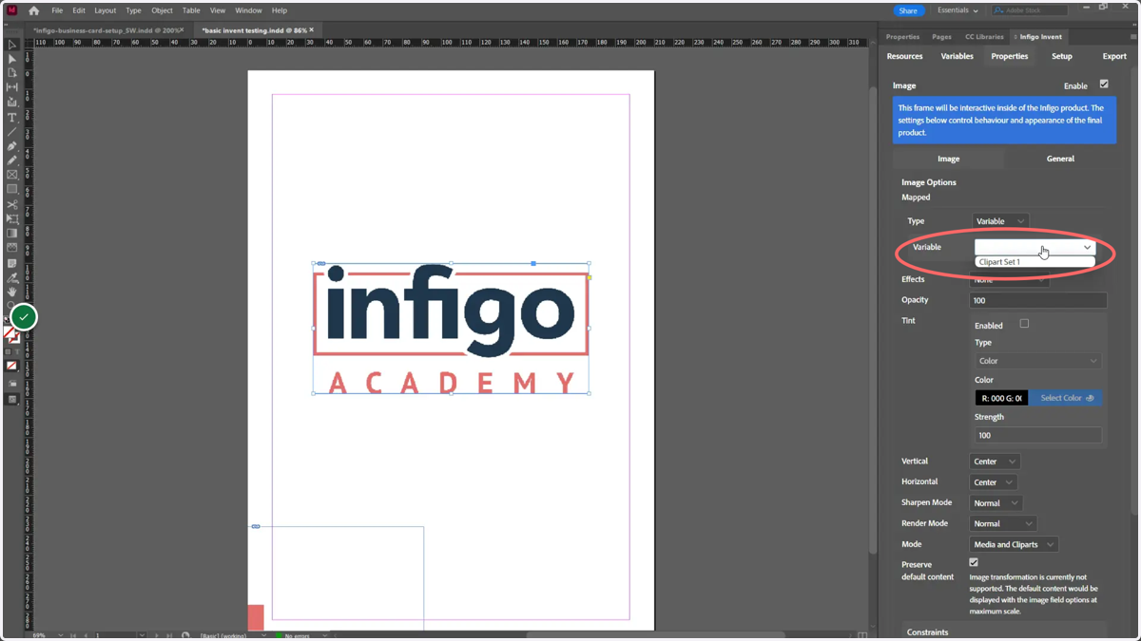Open the Vertical alignment dropdown
Viewport: 1141px width, 641px height.
click(x=995, y=462)
